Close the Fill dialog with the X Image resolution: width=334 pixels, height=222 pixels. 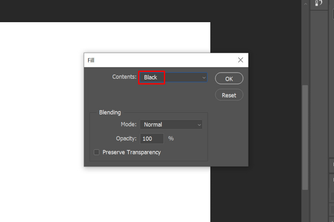[240, 60]
